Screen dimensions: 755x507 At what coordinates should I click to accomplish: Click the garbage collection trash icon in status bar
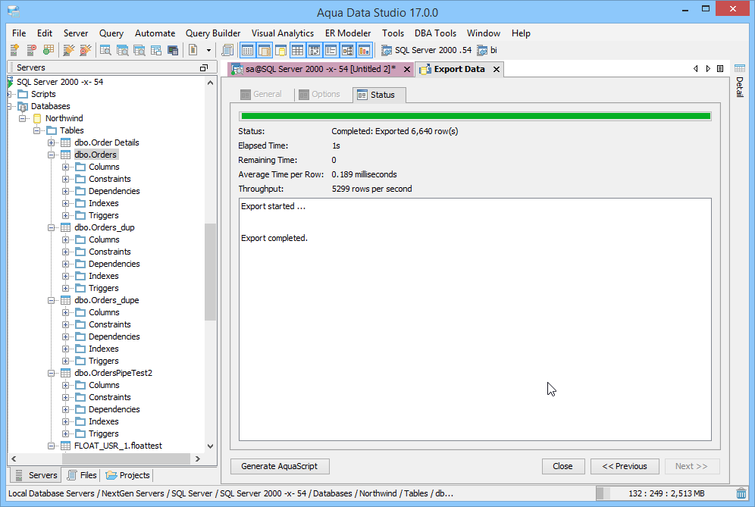(741, 493)
